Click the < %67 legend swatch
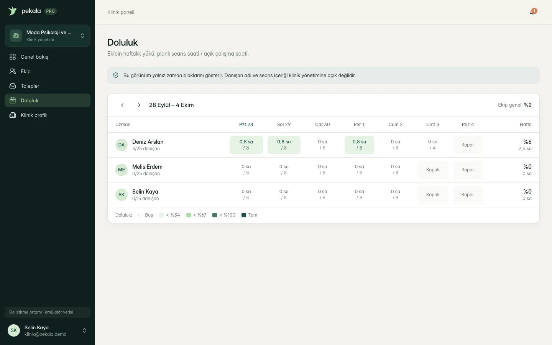552x345 pixels. [x=189, y=215]
